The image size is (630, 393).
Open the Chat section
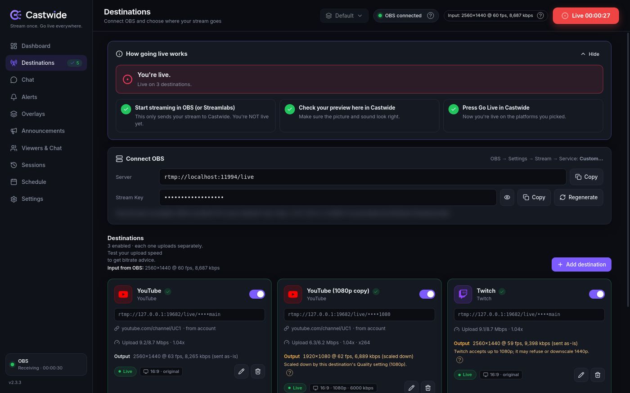point(46,79)
